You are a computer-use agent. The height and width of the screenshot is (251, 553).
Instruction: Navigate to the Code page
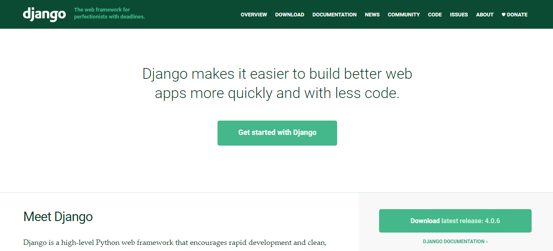(x=435, y=15)
